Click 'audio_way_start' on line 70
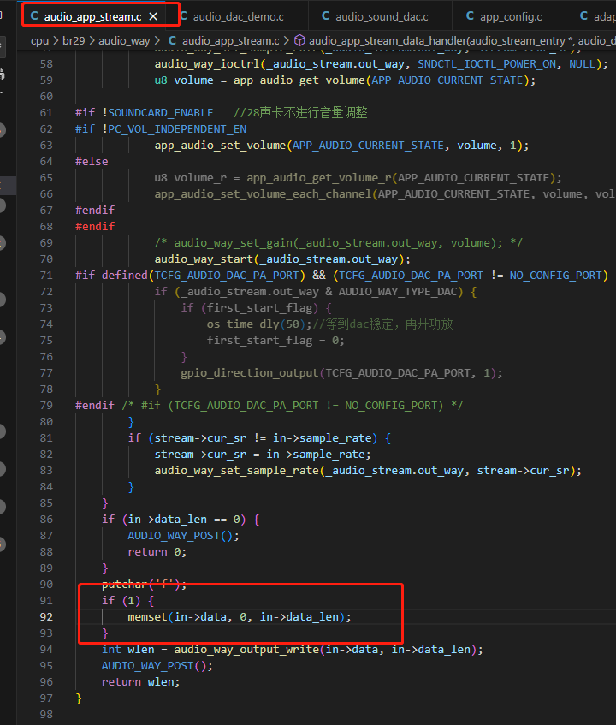 click(x=204, y=259)
